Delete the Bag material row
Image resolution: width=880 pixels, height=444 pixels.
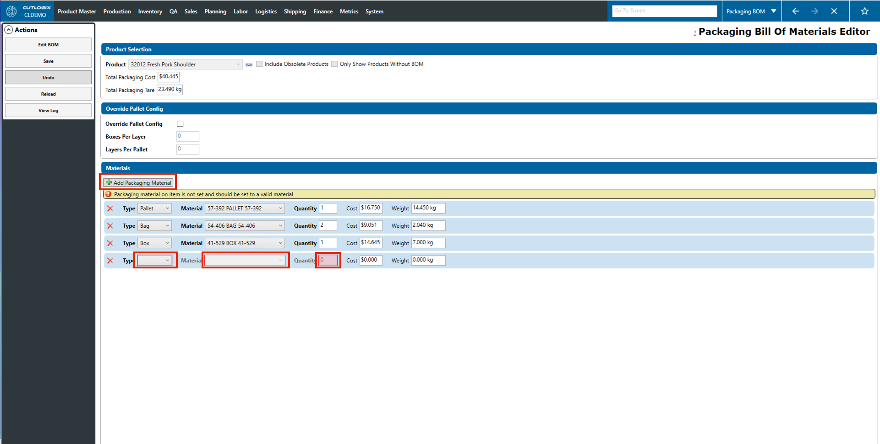click(110, 226)
